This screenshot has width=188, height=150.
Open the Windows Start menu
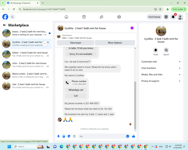[9, 147]
